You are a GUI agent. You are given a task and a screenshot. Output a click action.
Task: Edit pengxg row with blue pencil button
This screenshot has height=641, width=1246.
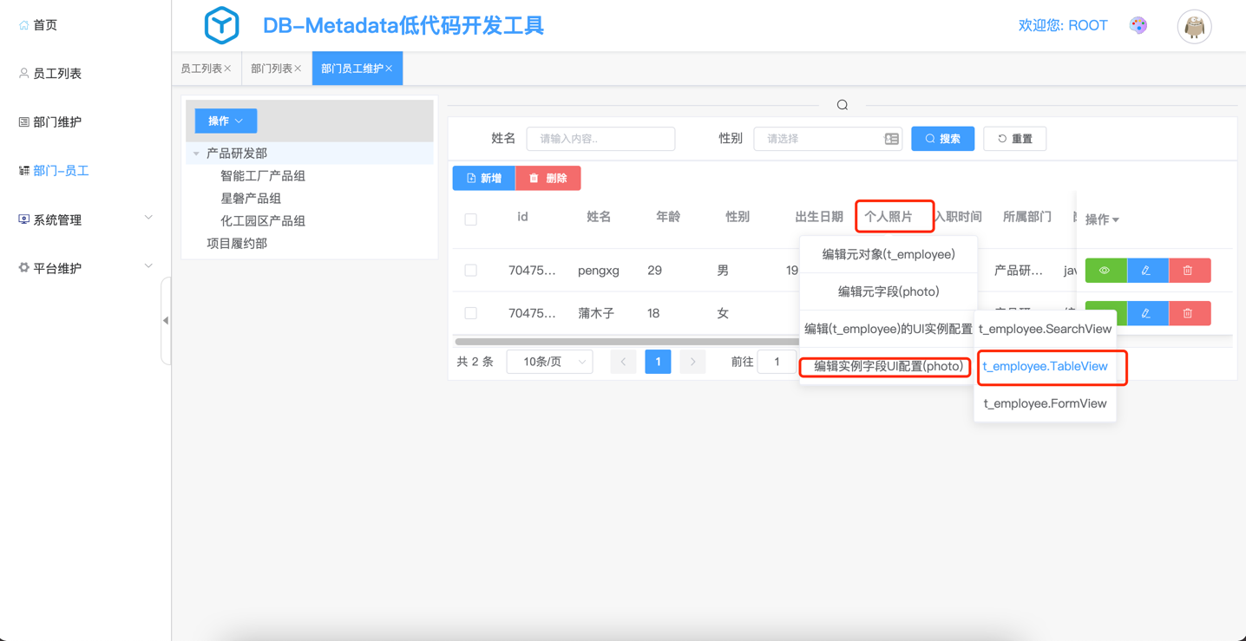coord(1147,271)
